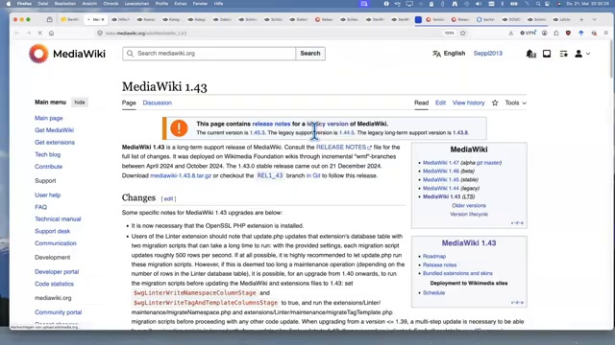Viewport: 615px width, 345px height.
Task: Click the 'in Git' link
Action: coord(313,175)
